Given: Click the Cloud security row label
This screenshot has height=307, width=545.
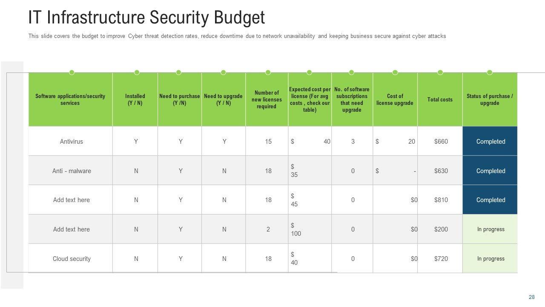Looking at the screenshot, I should tap(71, 258).
